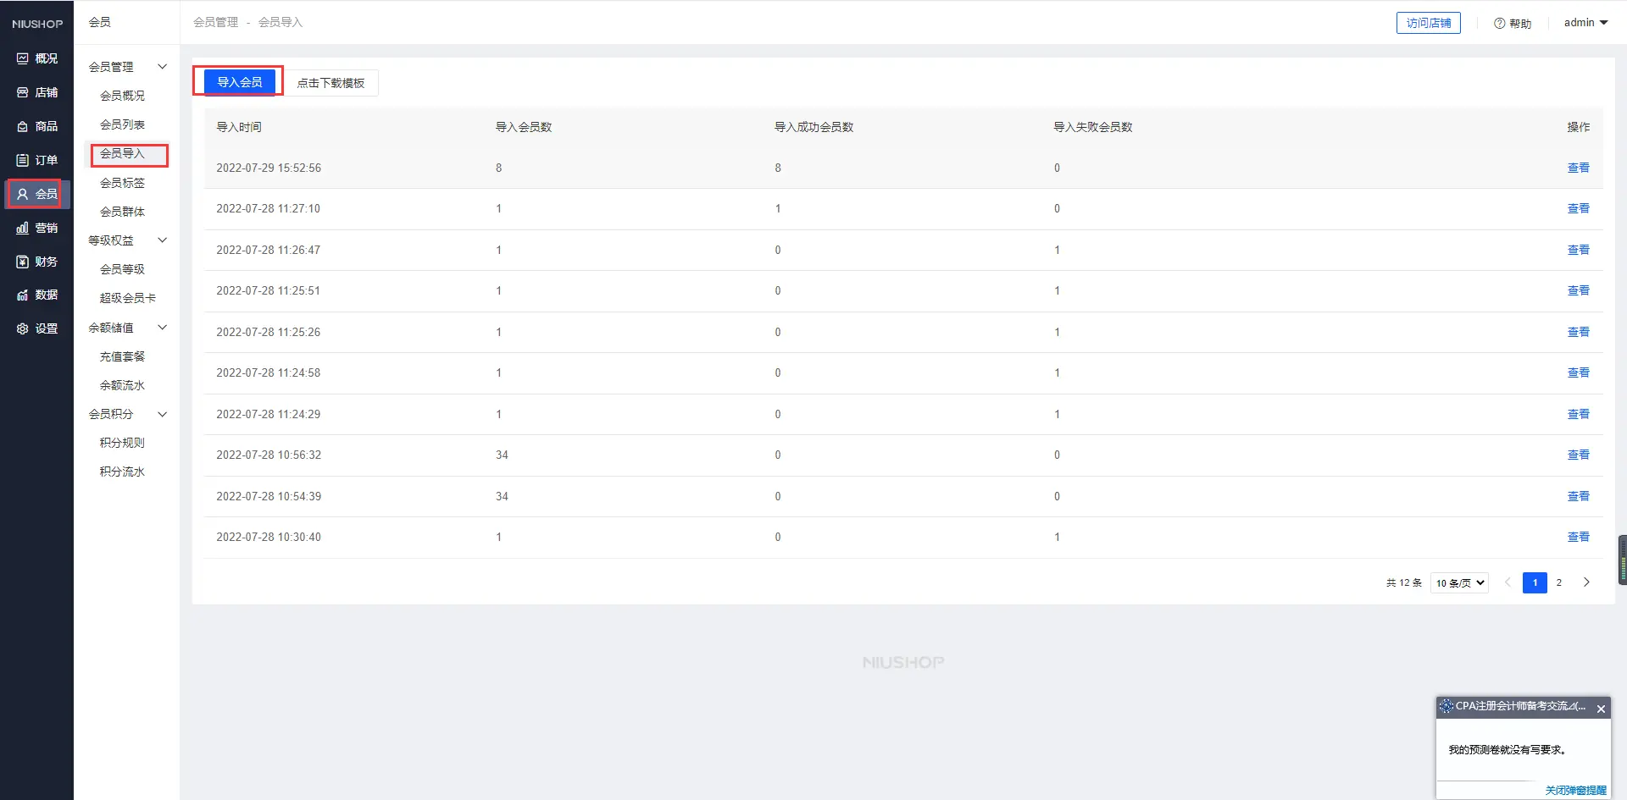
Task: Open the Finance (财务) sidebar icon
Action: tap(23, 262)
